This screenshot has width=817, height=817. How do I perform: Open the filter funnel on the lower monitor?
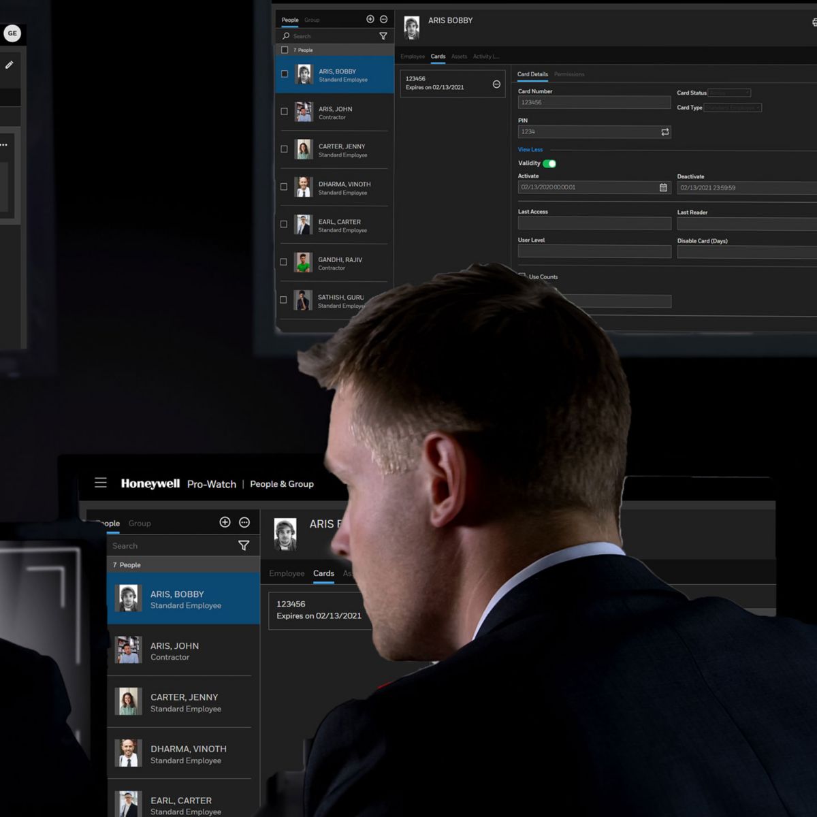[244, 545]
